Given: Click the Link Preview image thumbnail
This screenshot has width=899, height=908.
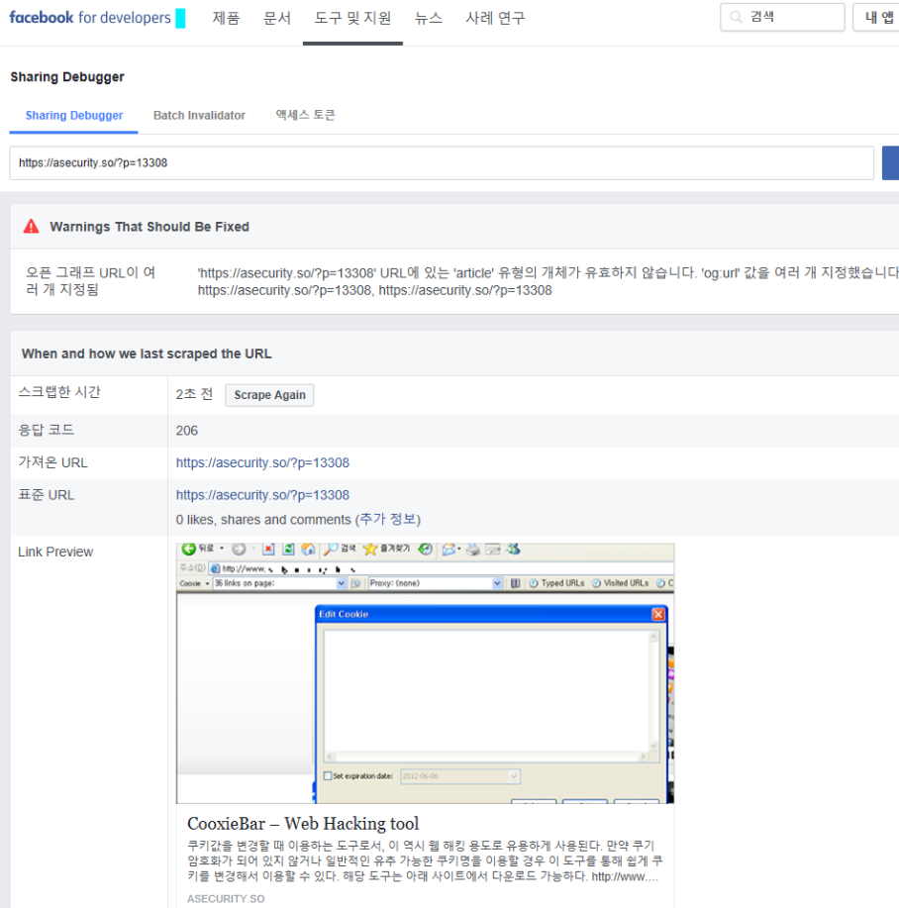Looking at the screenshot, I should point(426,673).
